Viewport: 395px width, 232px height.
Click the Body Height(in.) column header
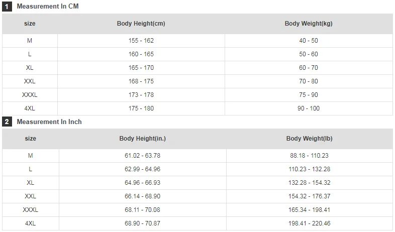(142, 139)
